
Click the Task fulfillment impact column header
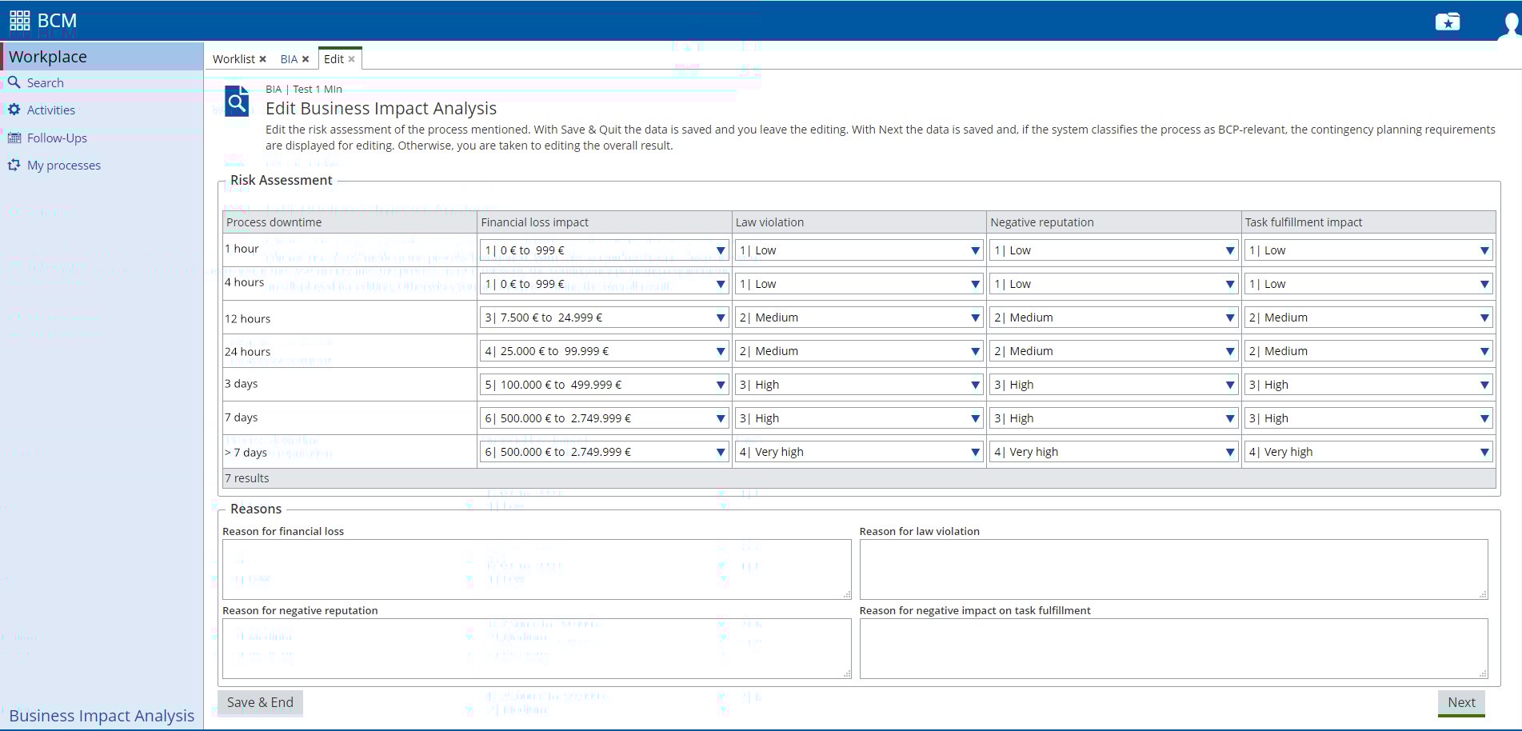coord(1368,222)
